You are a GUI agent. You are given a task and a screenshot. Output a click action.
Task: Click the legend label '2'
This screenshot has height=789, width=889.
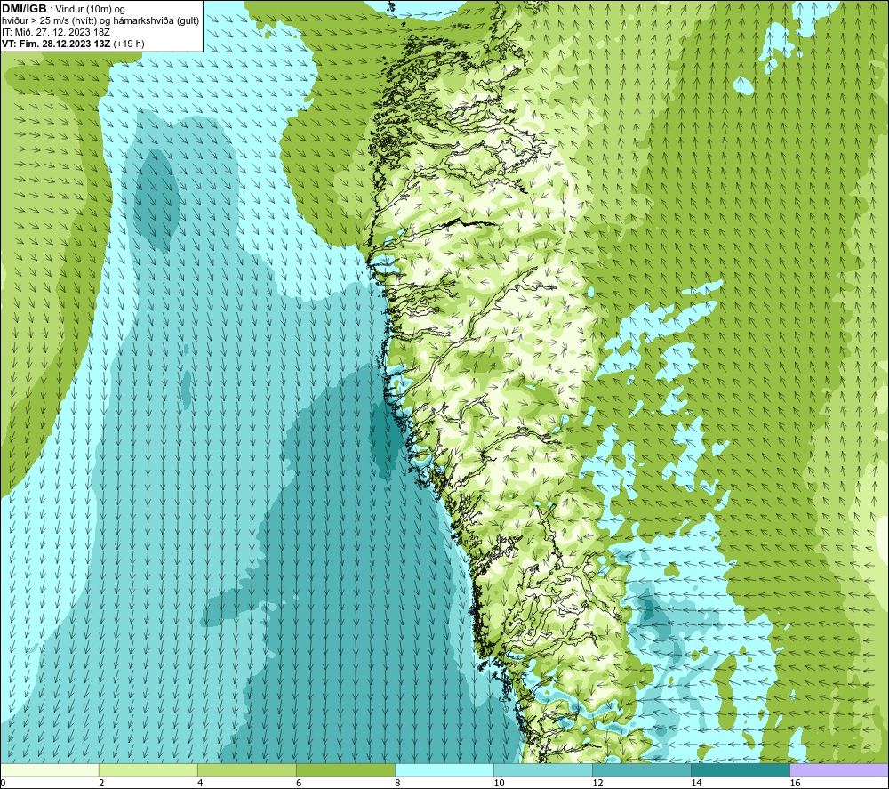coord(101,784)
